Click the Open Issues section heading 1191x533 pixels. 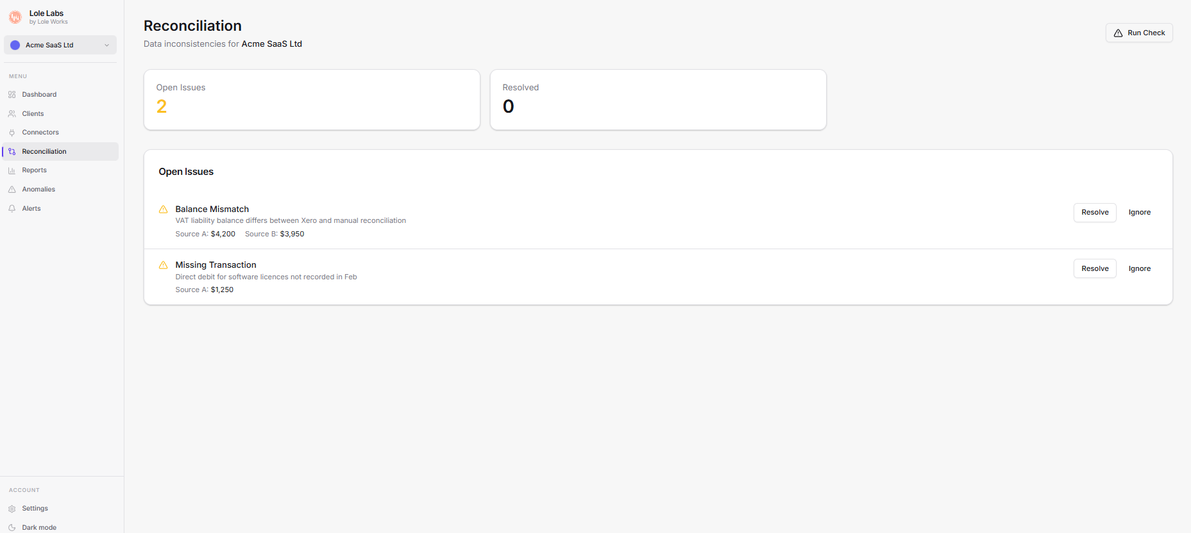[x=186, y=172]
